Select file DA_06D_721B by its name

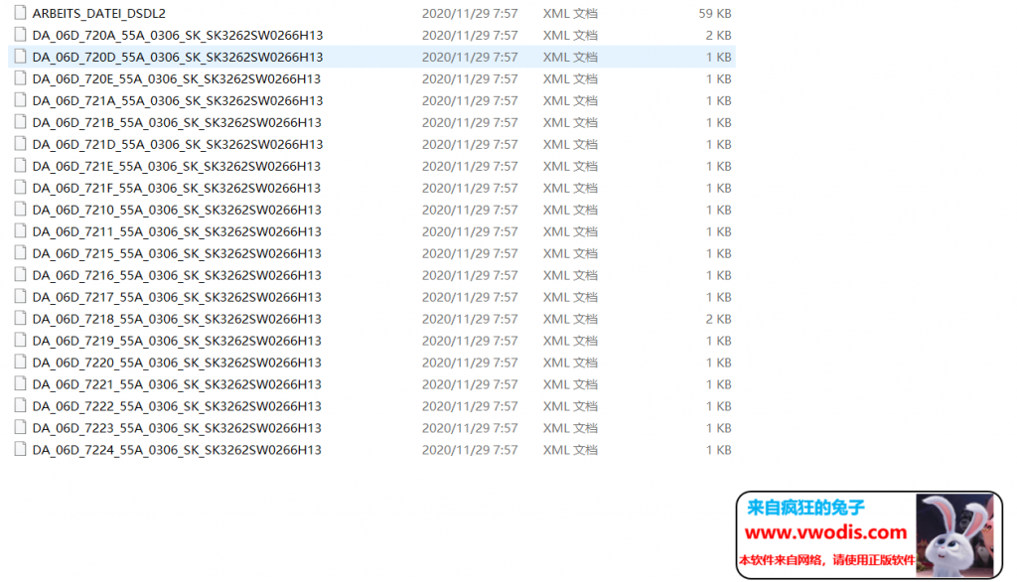(177, 123)
